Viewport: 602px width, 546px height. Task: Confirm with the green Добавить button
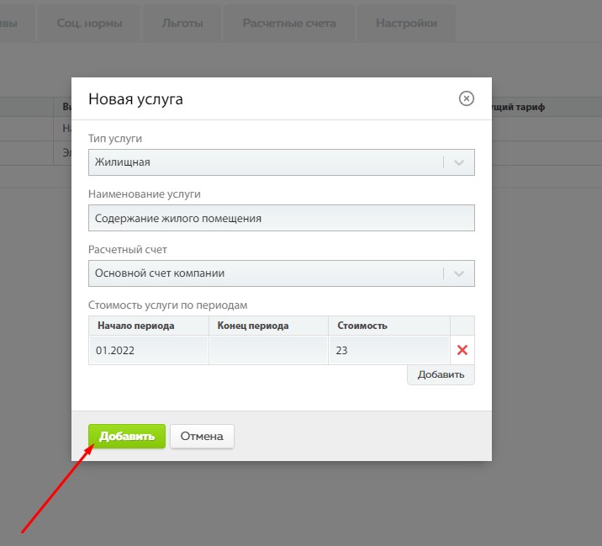tap(127, 436)
